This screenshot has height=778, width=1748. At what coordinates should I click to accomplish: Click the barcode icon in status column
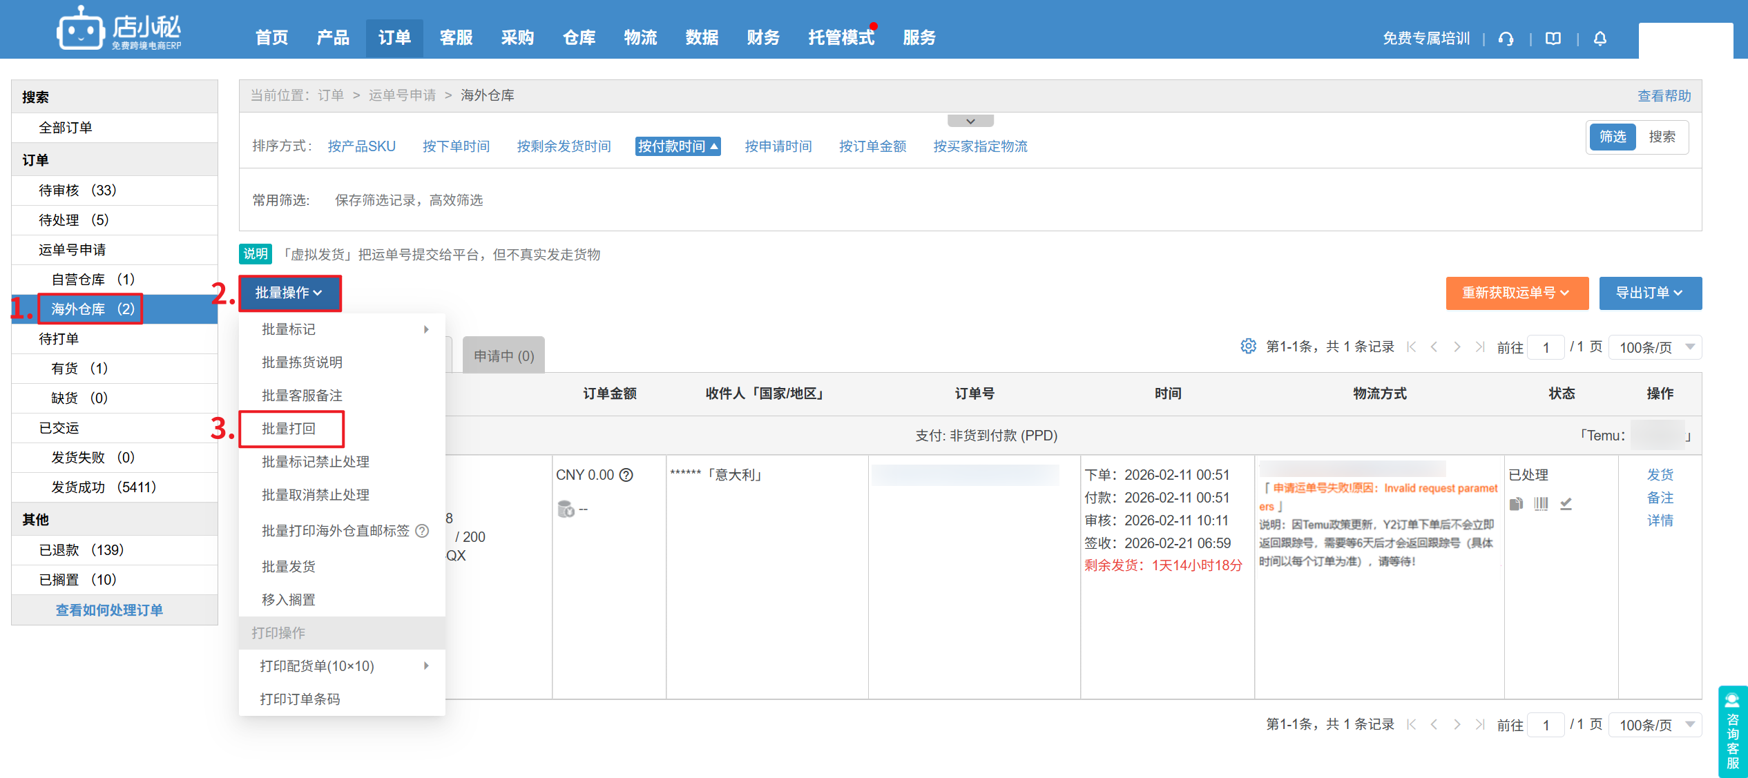click(1541, 504)
